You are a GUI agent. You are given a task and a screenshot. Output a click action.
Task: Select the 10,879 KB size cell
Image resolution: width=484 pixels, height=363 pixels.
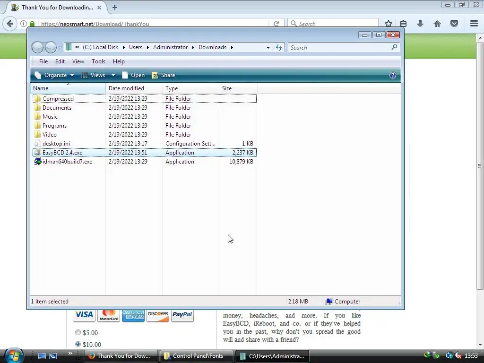click(x=241, y=162)
